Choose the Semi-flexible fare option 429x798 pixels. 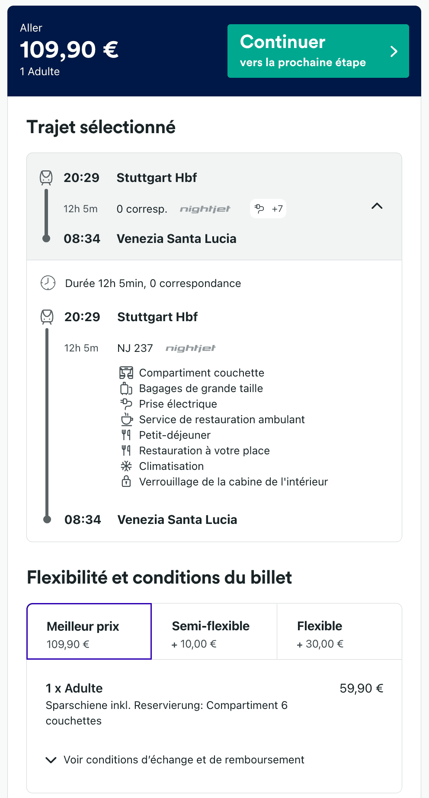point(211,632)
